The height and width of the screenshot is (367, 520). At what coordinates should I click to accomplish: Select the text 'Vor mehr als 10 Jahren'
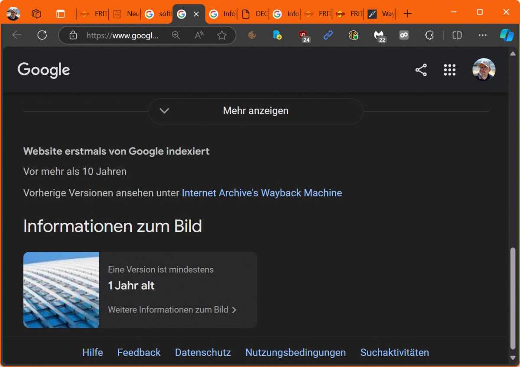point(75,172)
